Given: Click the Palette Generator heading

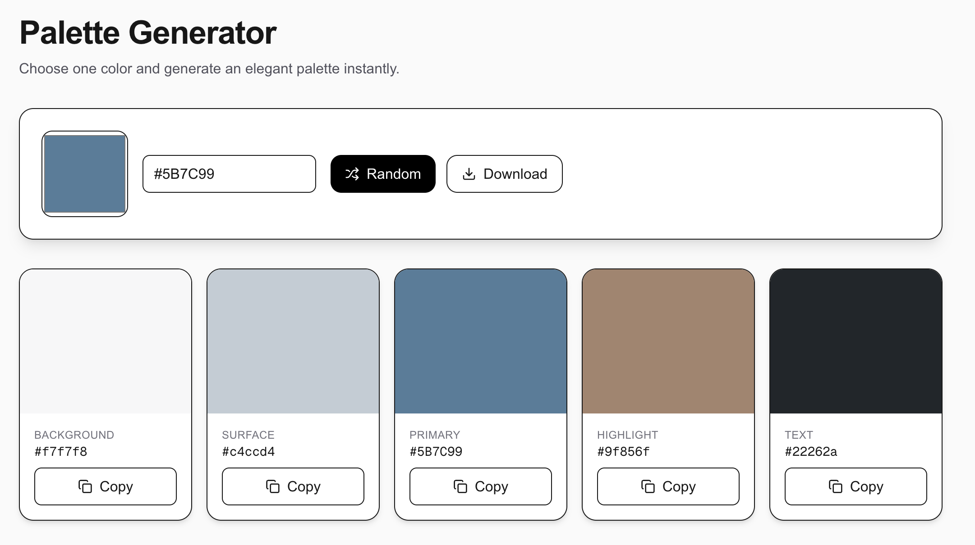Looking at the screenshot, I should [x=148, y=33].
